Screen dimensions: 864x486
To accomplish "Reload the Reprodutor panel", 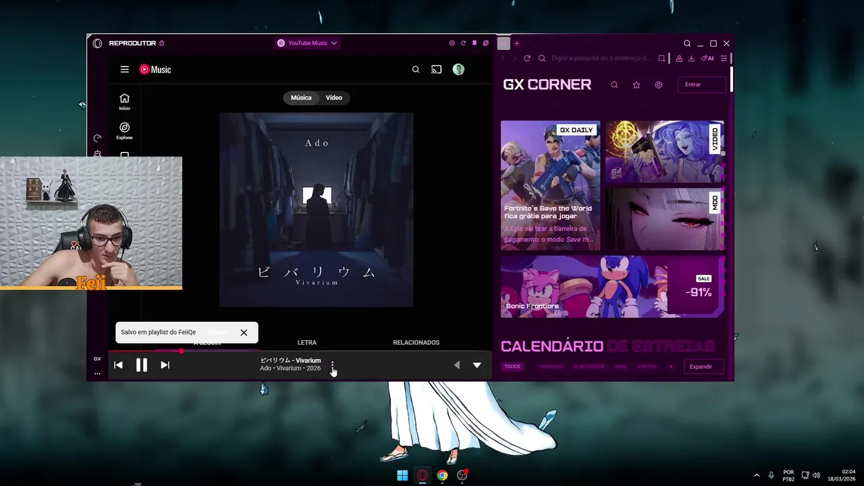I will click(463, 43).
